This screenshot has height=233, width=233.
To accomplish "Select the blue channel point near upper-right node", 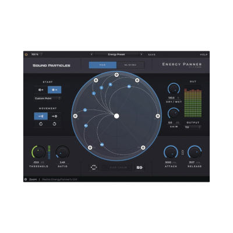I will (x=129, y=86).
